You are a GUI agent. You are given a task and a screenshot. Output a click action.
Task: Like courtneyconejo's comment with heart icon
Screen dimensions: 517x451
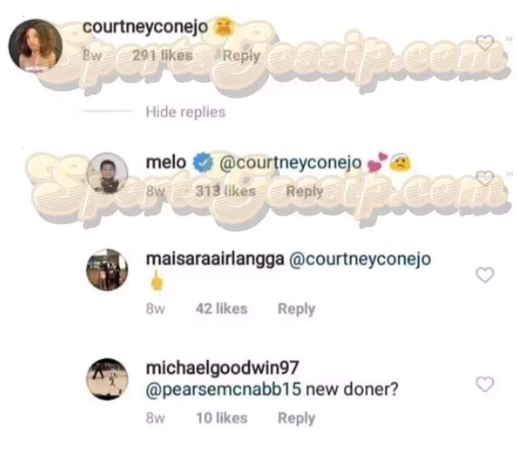[x=485, y=43]
